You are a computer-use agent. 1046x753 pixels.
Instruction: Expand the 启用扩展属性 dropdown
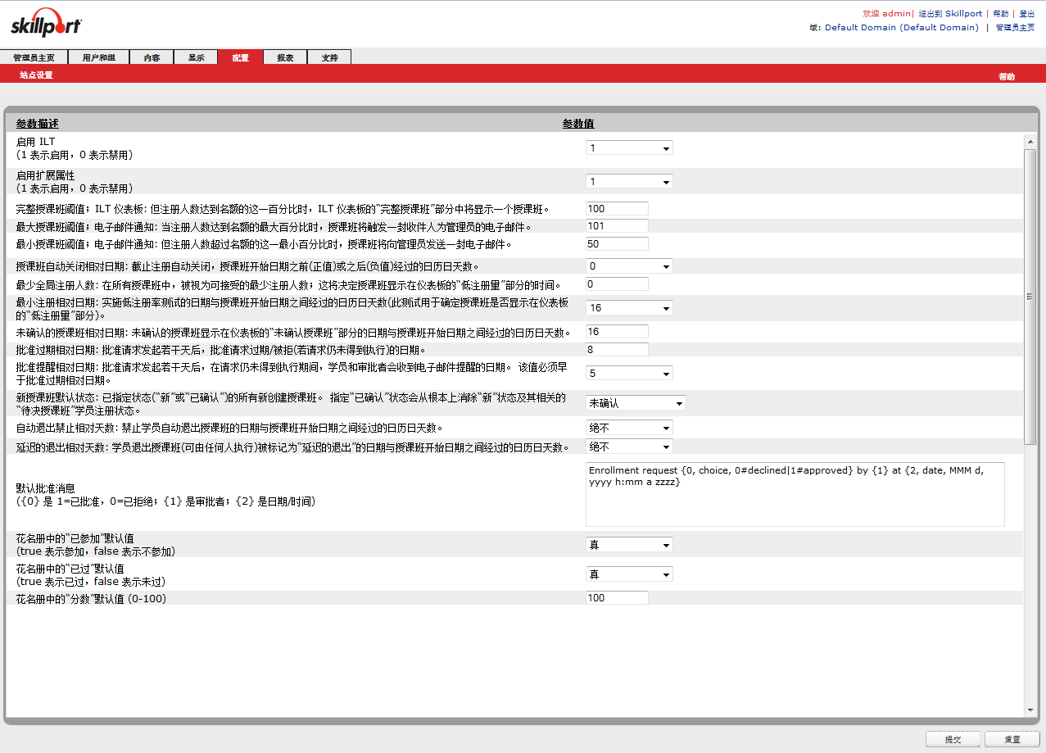(629, 182)
